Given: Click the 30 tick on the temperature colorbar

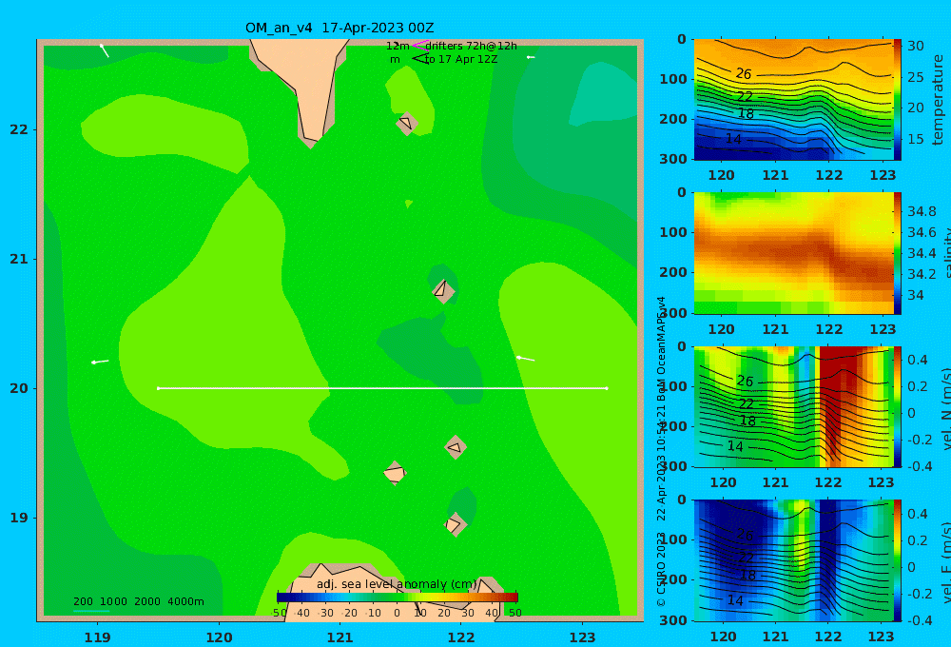Looking at the screenshot, I should pos(916,46).
